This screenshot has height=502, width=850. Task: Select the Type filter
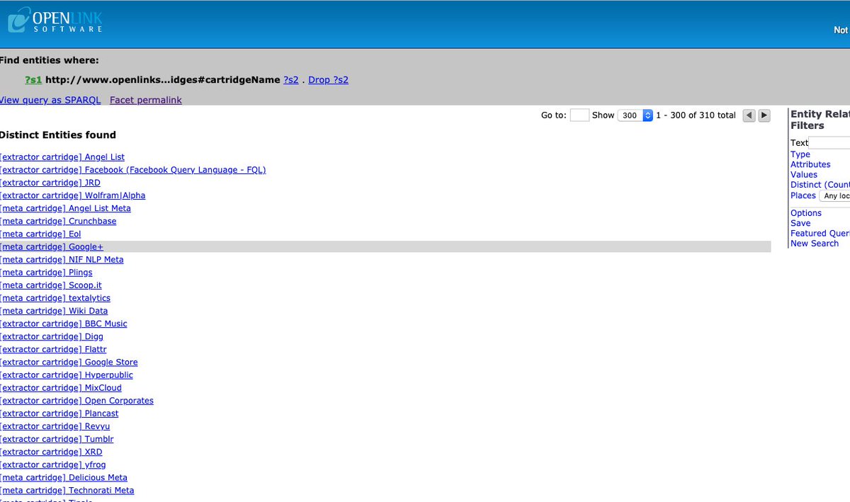800,154
